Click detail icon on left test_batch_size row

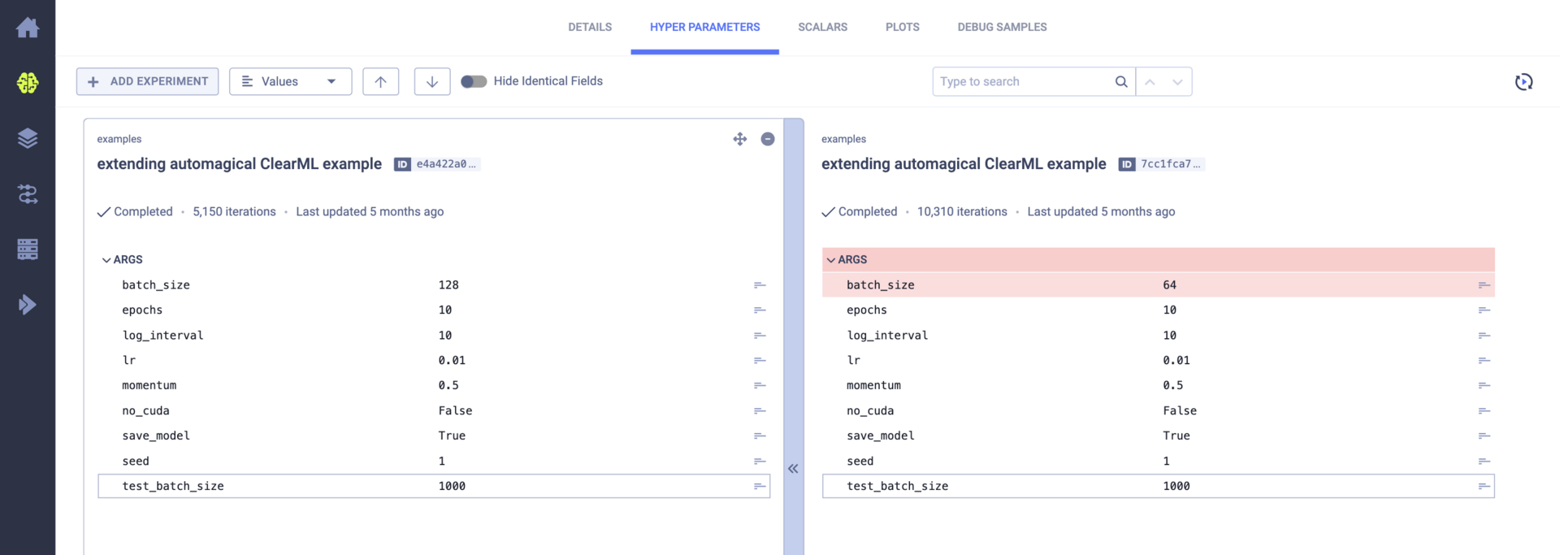point(760,487)
